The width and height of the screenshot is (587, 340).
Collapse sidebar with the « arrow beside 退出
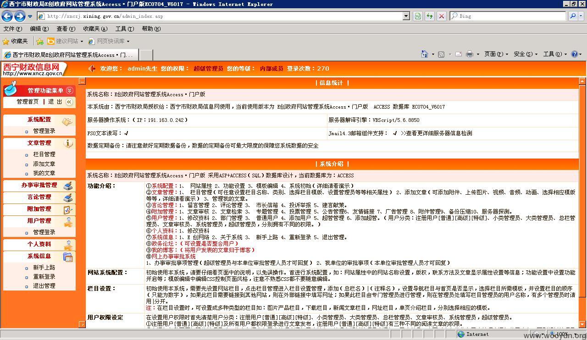69,102
